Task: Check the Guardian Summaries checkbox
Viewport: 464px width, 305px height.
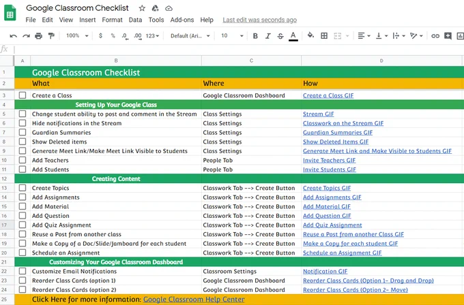Action: pos(23,132)
